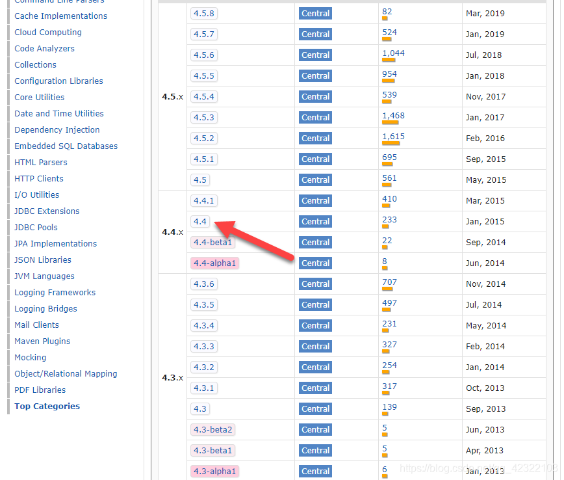Open the HTML Parsers category
564x480 pixels.
click(x=41, y=162)
